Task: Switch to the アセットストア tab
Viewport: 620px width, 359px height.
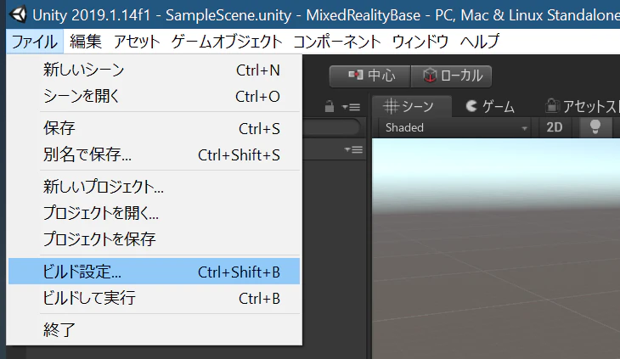Action: coord(581,106)
